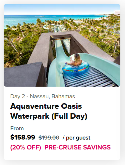Click the blue inflatable tube in the photo

coord(76,68)
